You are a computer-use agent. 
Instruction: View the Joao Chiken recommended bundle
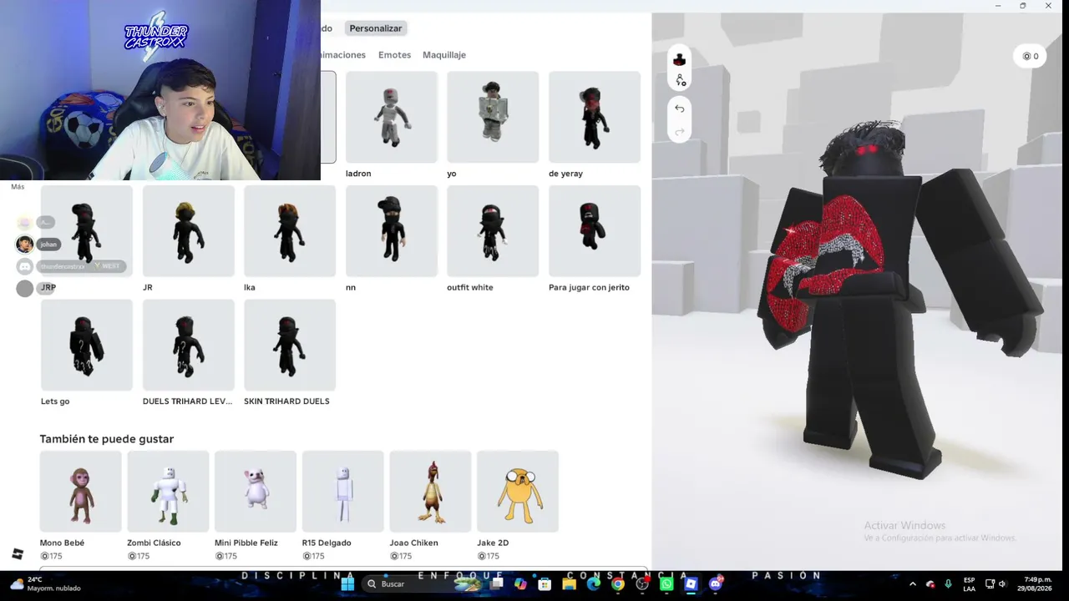(430, 492)
